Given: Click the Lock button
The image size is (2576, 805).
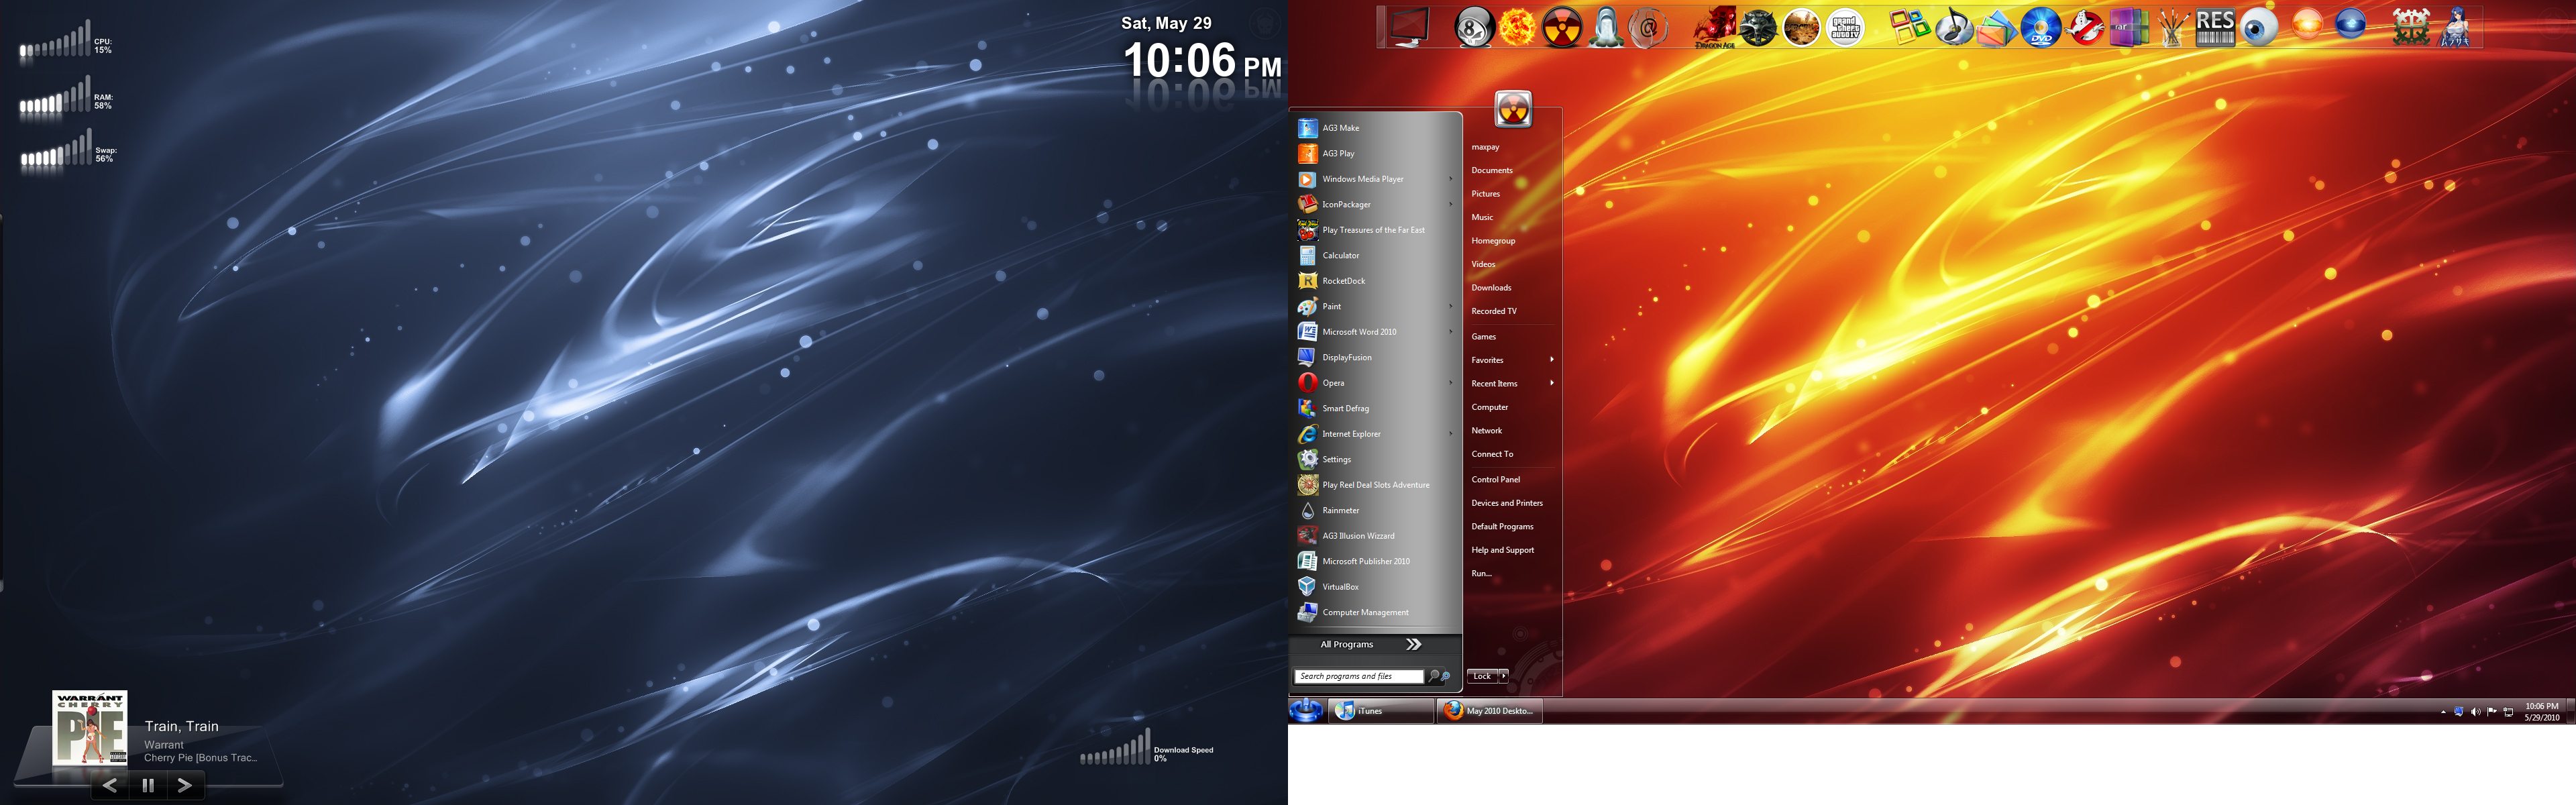Looking at the screenshot, I should tap(1482, 676).
